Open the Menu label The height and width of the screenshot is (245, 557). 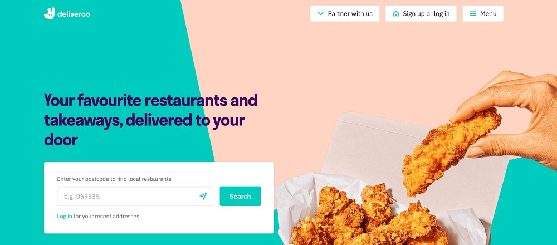(488, 14)
